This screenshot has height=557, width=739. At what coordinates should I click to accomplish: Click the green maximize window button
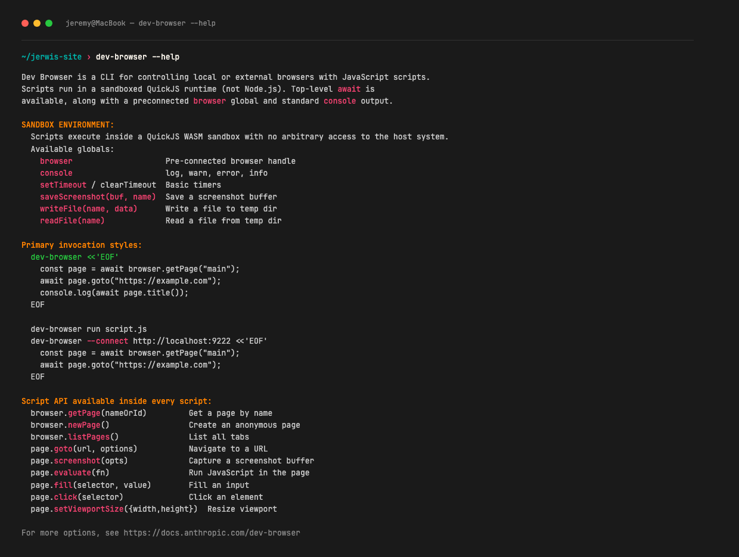[49, 23]
